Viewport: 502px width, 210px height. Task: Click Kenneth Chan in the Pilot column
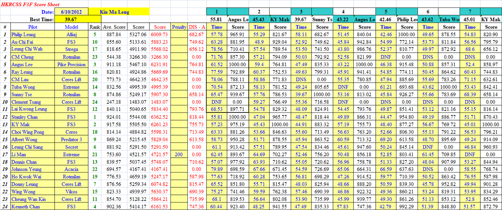tap(25, 207)
